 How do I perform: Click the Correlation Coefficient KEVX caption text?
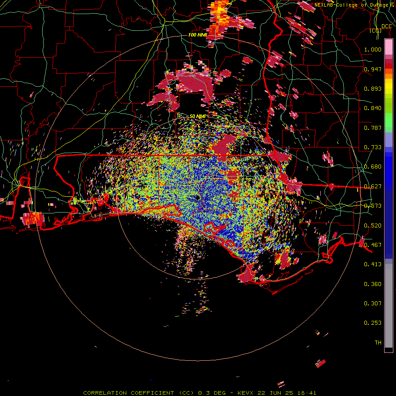click(x=199, y=393)
